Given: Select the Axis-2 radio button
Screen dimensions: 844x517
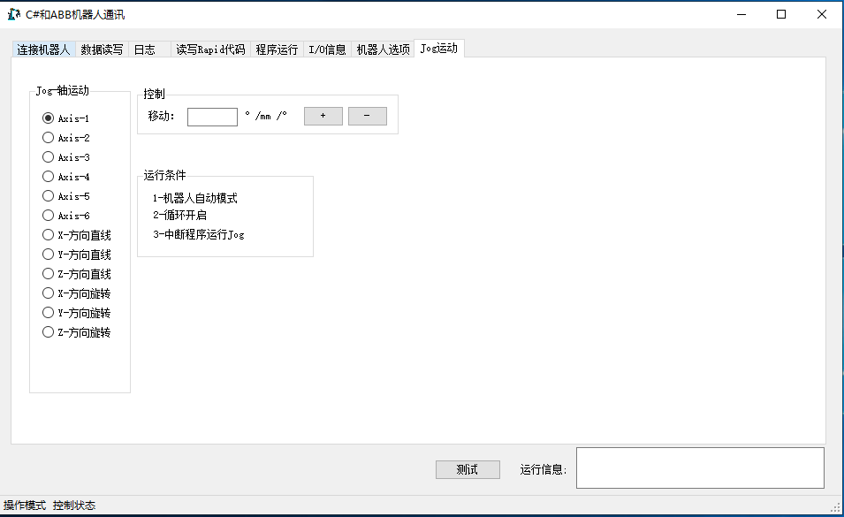Looking at the screenshot, I should pos(48,137).
